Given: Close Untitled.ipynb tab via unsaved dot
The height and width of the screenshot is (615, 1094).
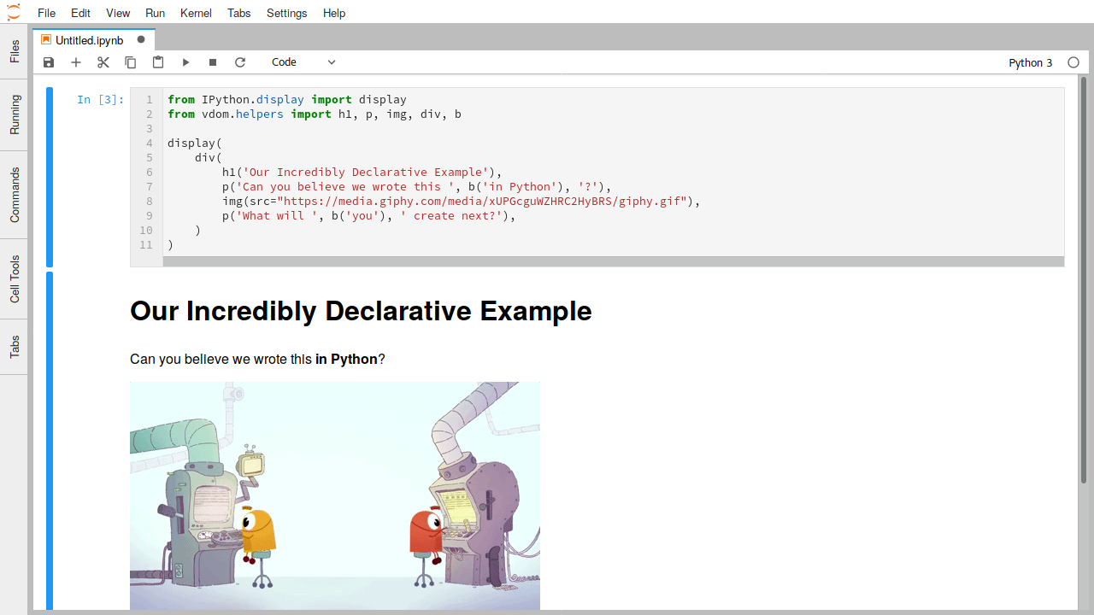Looking at the screenshot, I should click(x=141, y=39).
